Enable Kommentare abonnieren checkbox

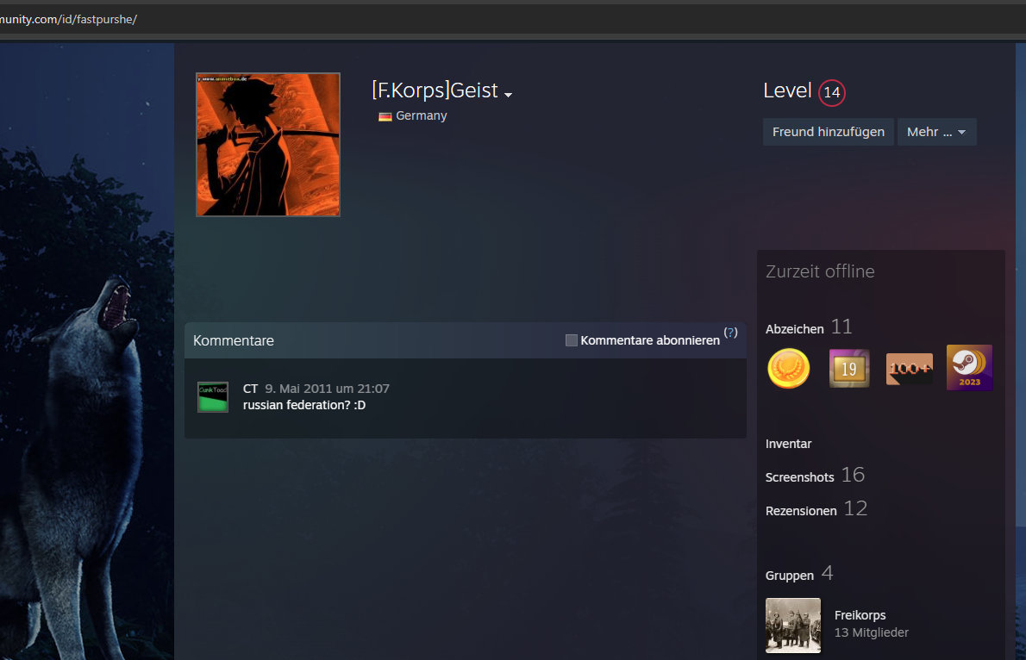[571, 340]
